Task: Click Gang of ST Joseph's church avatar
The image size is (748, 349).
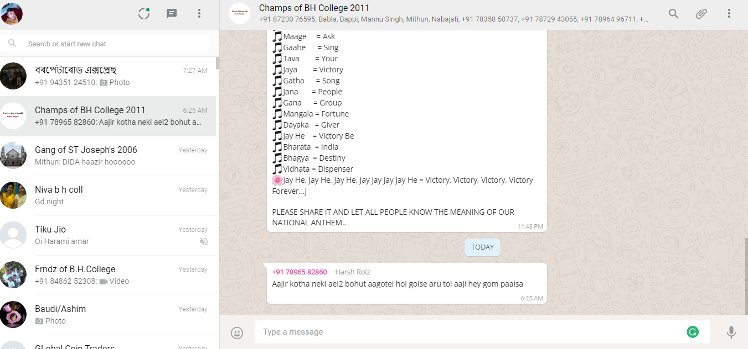Action: click(x=13, y=156)
